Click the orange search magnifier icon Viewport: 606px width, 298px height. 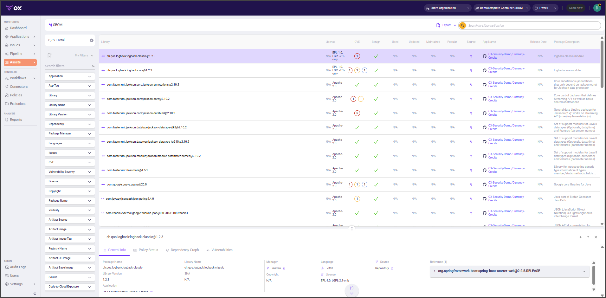tap(462, 26)
